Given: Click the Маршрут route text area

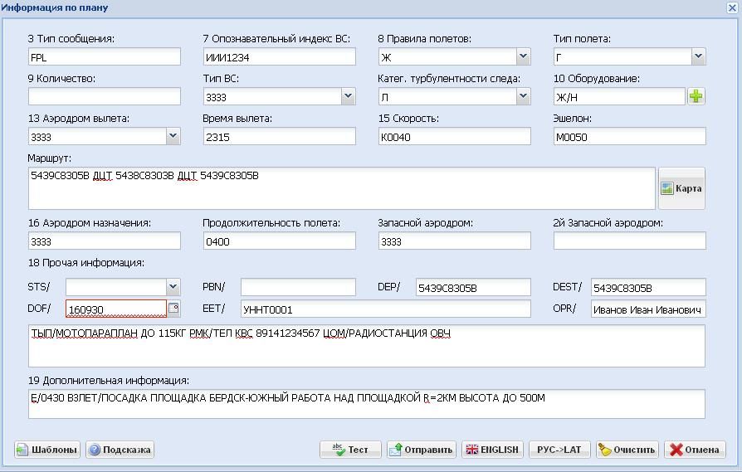Looking at the screenshot, I should point(340,188).
